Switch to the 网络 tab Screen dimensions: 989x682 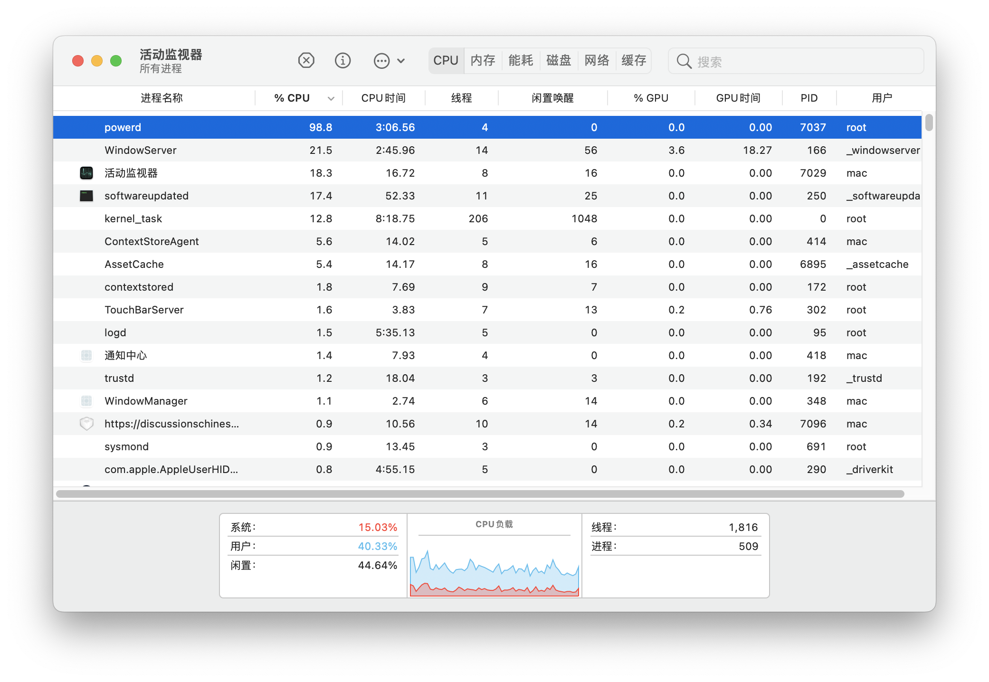[596, 61]
